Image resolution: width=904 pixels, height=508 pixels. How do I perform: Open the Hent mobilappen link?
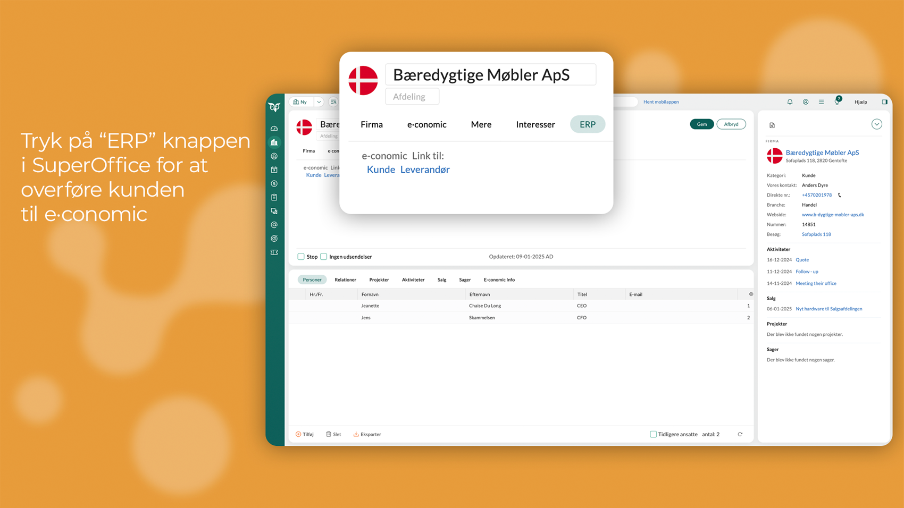660,102
